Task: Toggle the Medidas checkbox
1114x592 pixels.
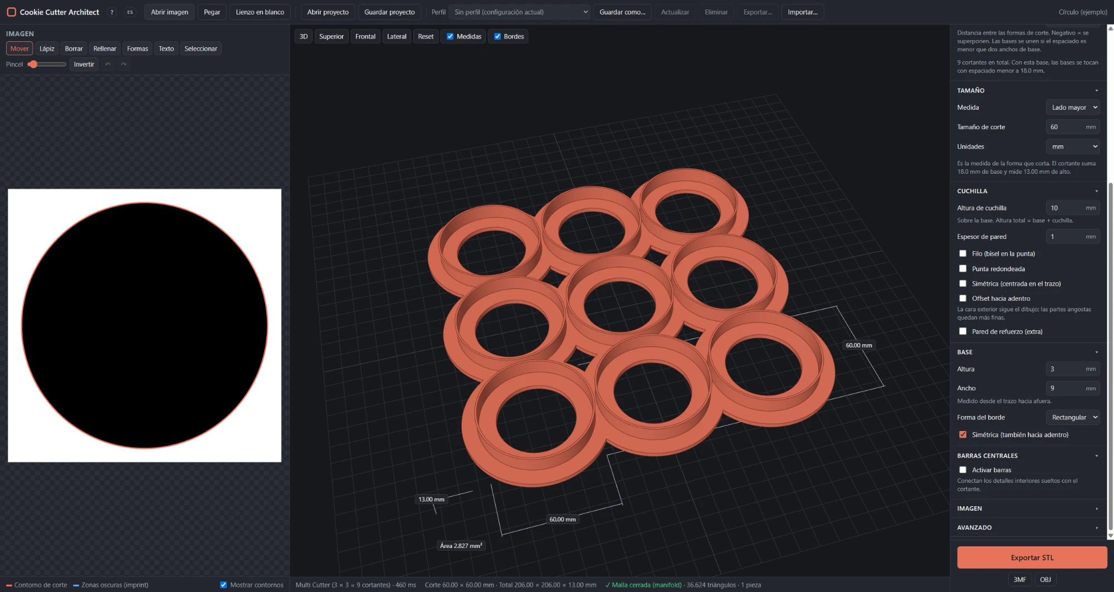Action: click(x=450, y=36)
